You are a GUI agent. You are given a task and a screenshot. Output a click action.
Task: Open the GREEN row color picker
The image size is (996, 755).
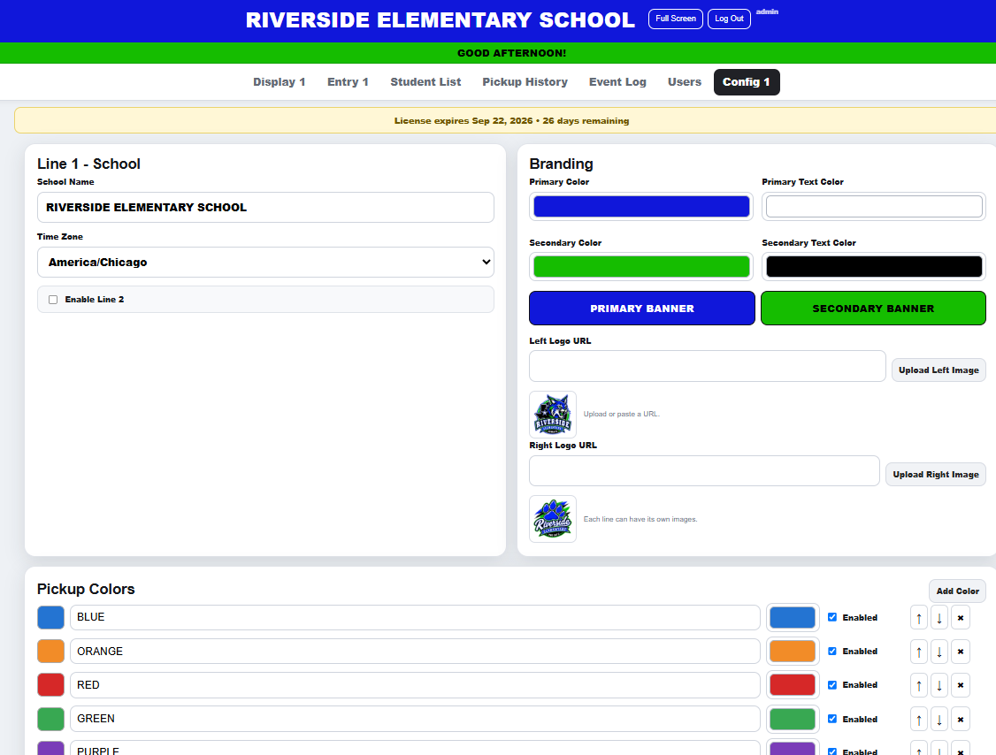coord(792,719)
